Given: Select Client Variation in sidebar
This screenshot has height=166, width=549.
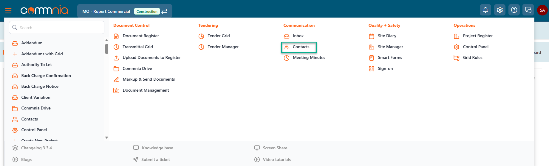Looking at the screenshot, I should point(35,97).
